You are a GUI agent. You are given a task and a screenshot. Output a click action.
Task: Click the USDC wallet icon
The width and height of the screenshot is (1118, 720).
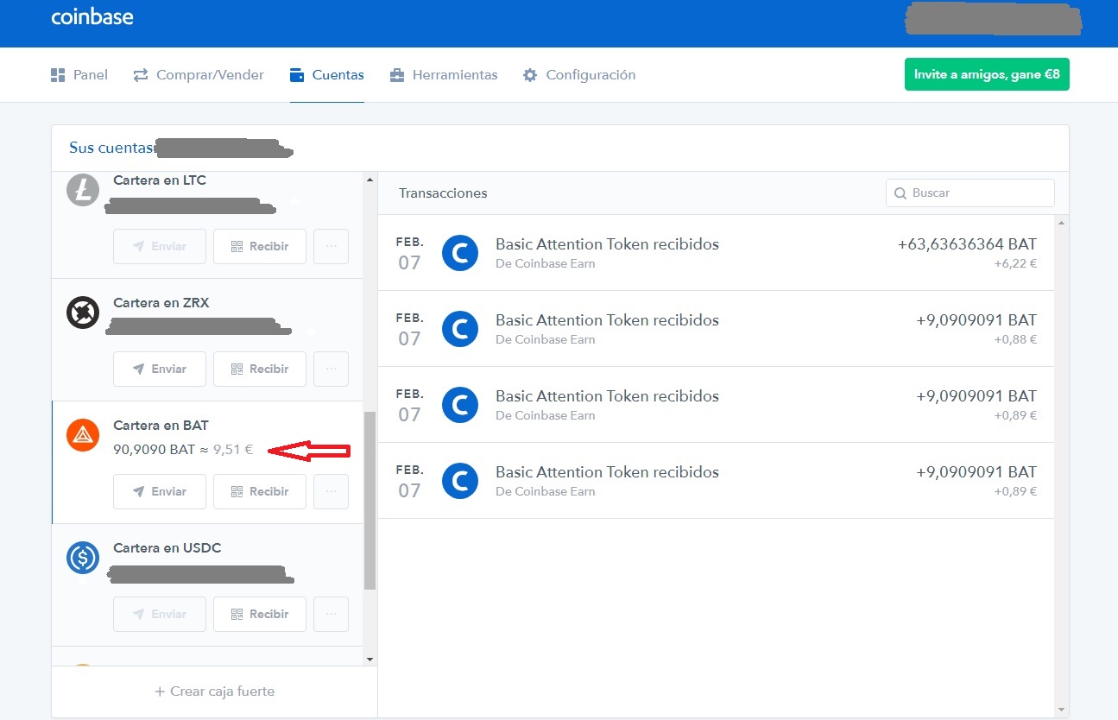[x=83, y=558]
